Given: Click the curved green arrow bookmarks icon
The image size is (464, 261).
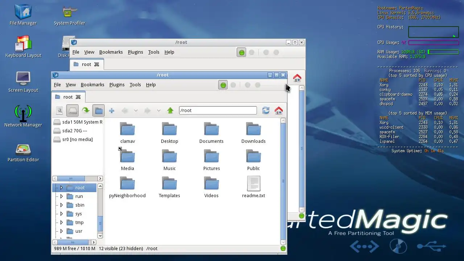Looking at the screenshot, I should point(86,111).
